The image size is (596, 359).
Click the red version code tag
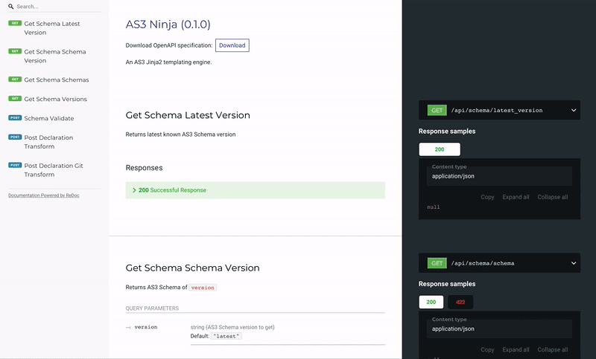point(203,288)
